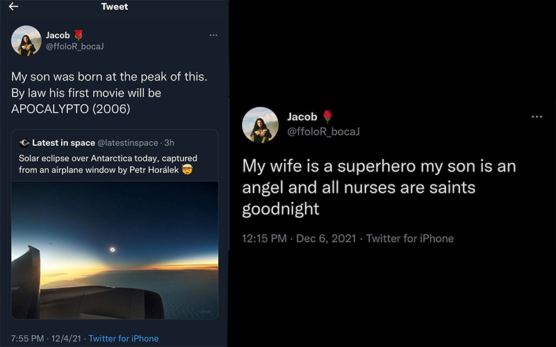Open the three-dot menu on right tweet
This screenshot has width=556, height=347.
[x=537, y=117]
